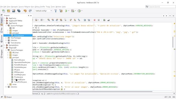The height and width of the screenshot is (99, 176).
Task: Click 'catch ArrayIndexOutOfBoundsException a' breadcrumb
Action: (62, 94)
